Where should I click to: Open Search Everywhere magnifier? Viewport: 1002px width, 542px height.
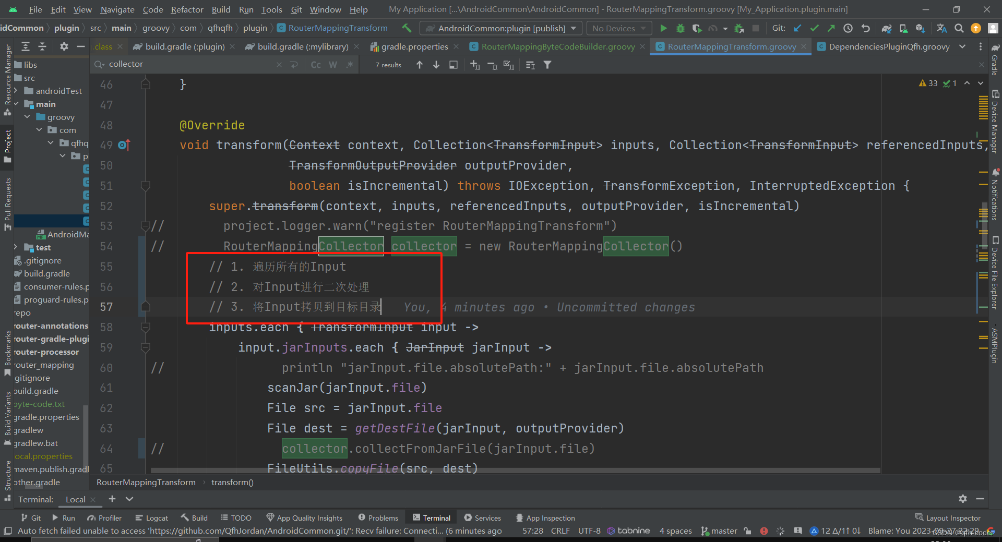959,28
